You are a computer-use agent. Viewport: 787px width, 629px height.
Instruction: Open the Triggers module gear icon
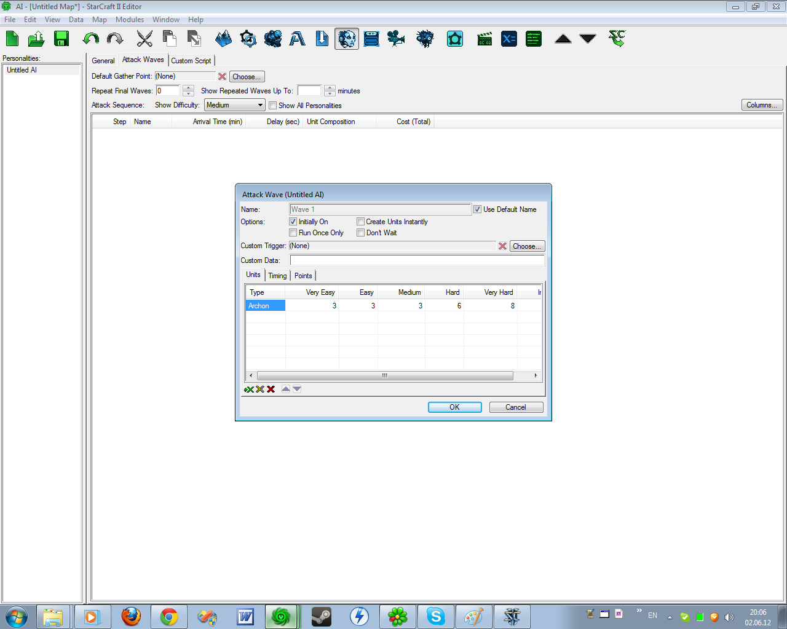coord(248,39)
